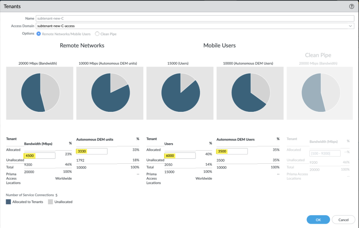
Task: Click the Autonomous DEM Users pie chart
Action: click(251, 93)
